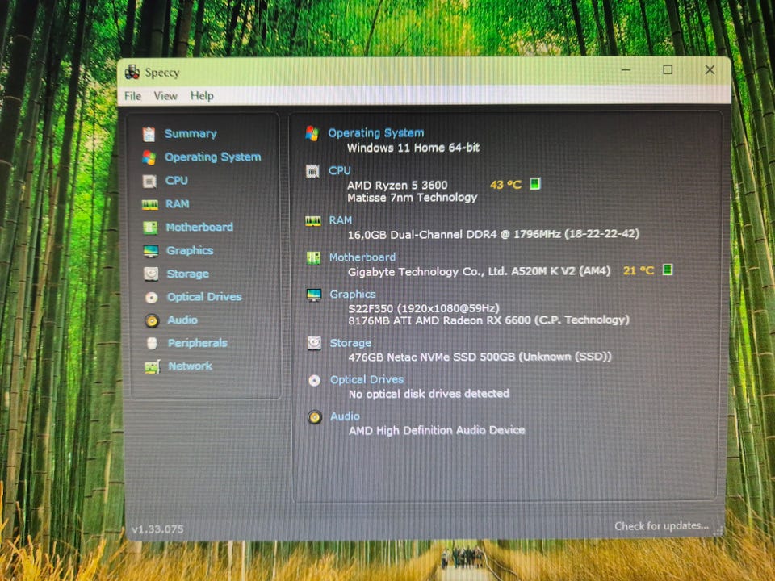
Task: Click the Motherboard icon in summary pane
Action: (313, 257)
